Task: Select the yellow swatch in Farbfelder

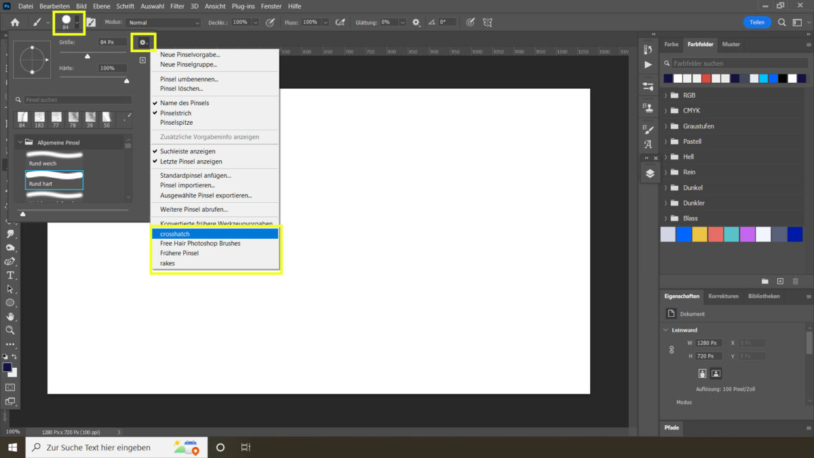Action: (x=699, y=233)
